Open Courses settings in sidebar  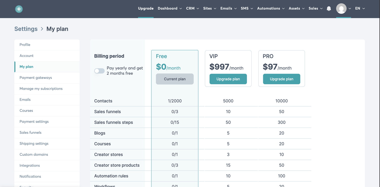click(47, 111)
